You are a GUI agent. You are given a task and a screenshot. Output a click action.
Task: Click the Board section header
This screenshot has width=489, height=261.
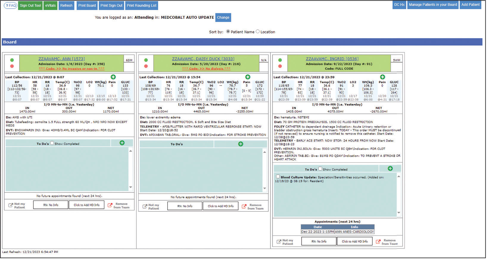(x=242, y=42)
